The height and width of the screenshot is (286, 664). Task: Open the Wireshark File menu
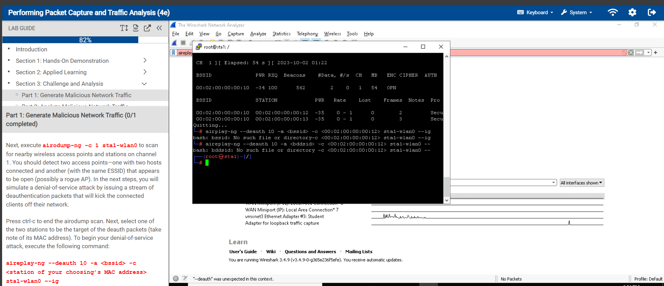176,34
